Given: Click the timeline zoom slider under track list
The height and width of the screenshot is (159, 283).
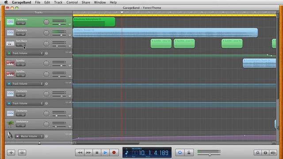Looking at the screenshot, I should pyautogui.click(x=39, y=143).
